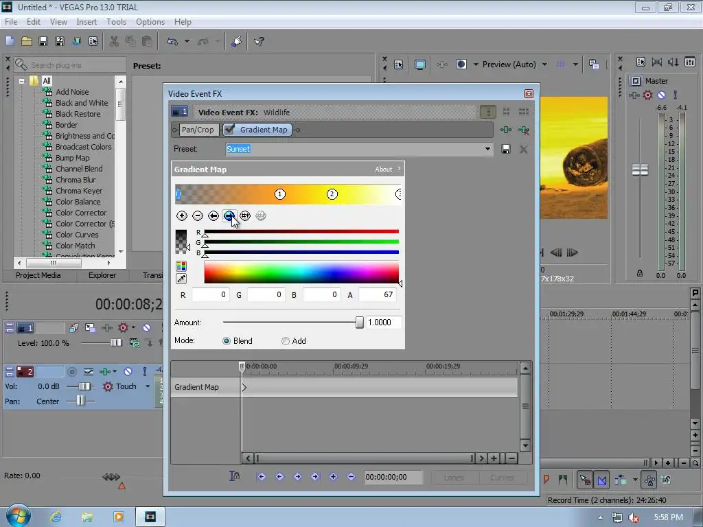Pick the eyedropper tool in Gradient Map
The image size is (703, 527).
point(181,279)
